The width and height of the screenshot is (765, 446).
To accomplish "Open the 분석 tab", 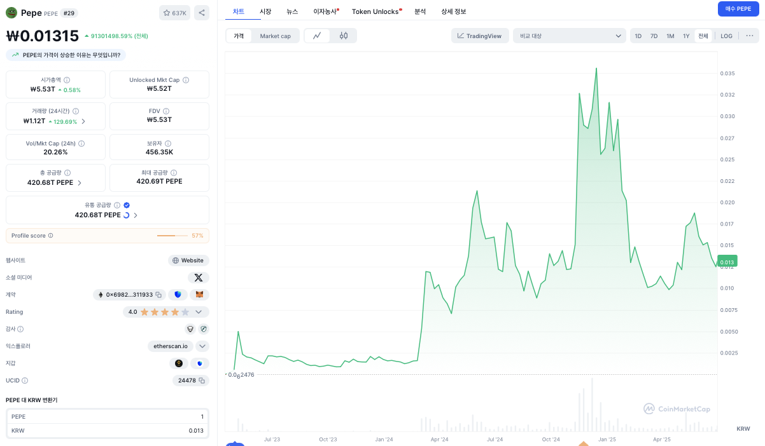I will click(x=420, y=11).
